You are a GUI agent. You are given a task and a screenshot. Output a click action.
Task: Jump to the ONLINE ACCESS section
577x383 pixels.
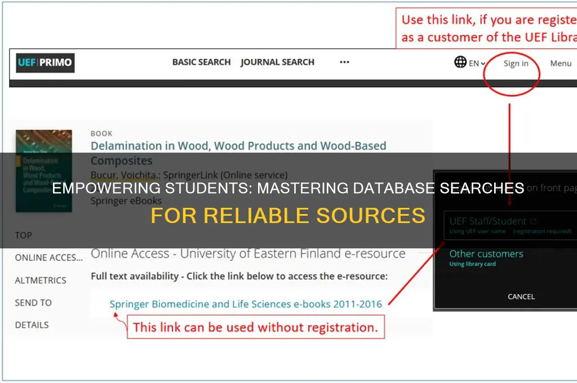(x=49, y=257)
